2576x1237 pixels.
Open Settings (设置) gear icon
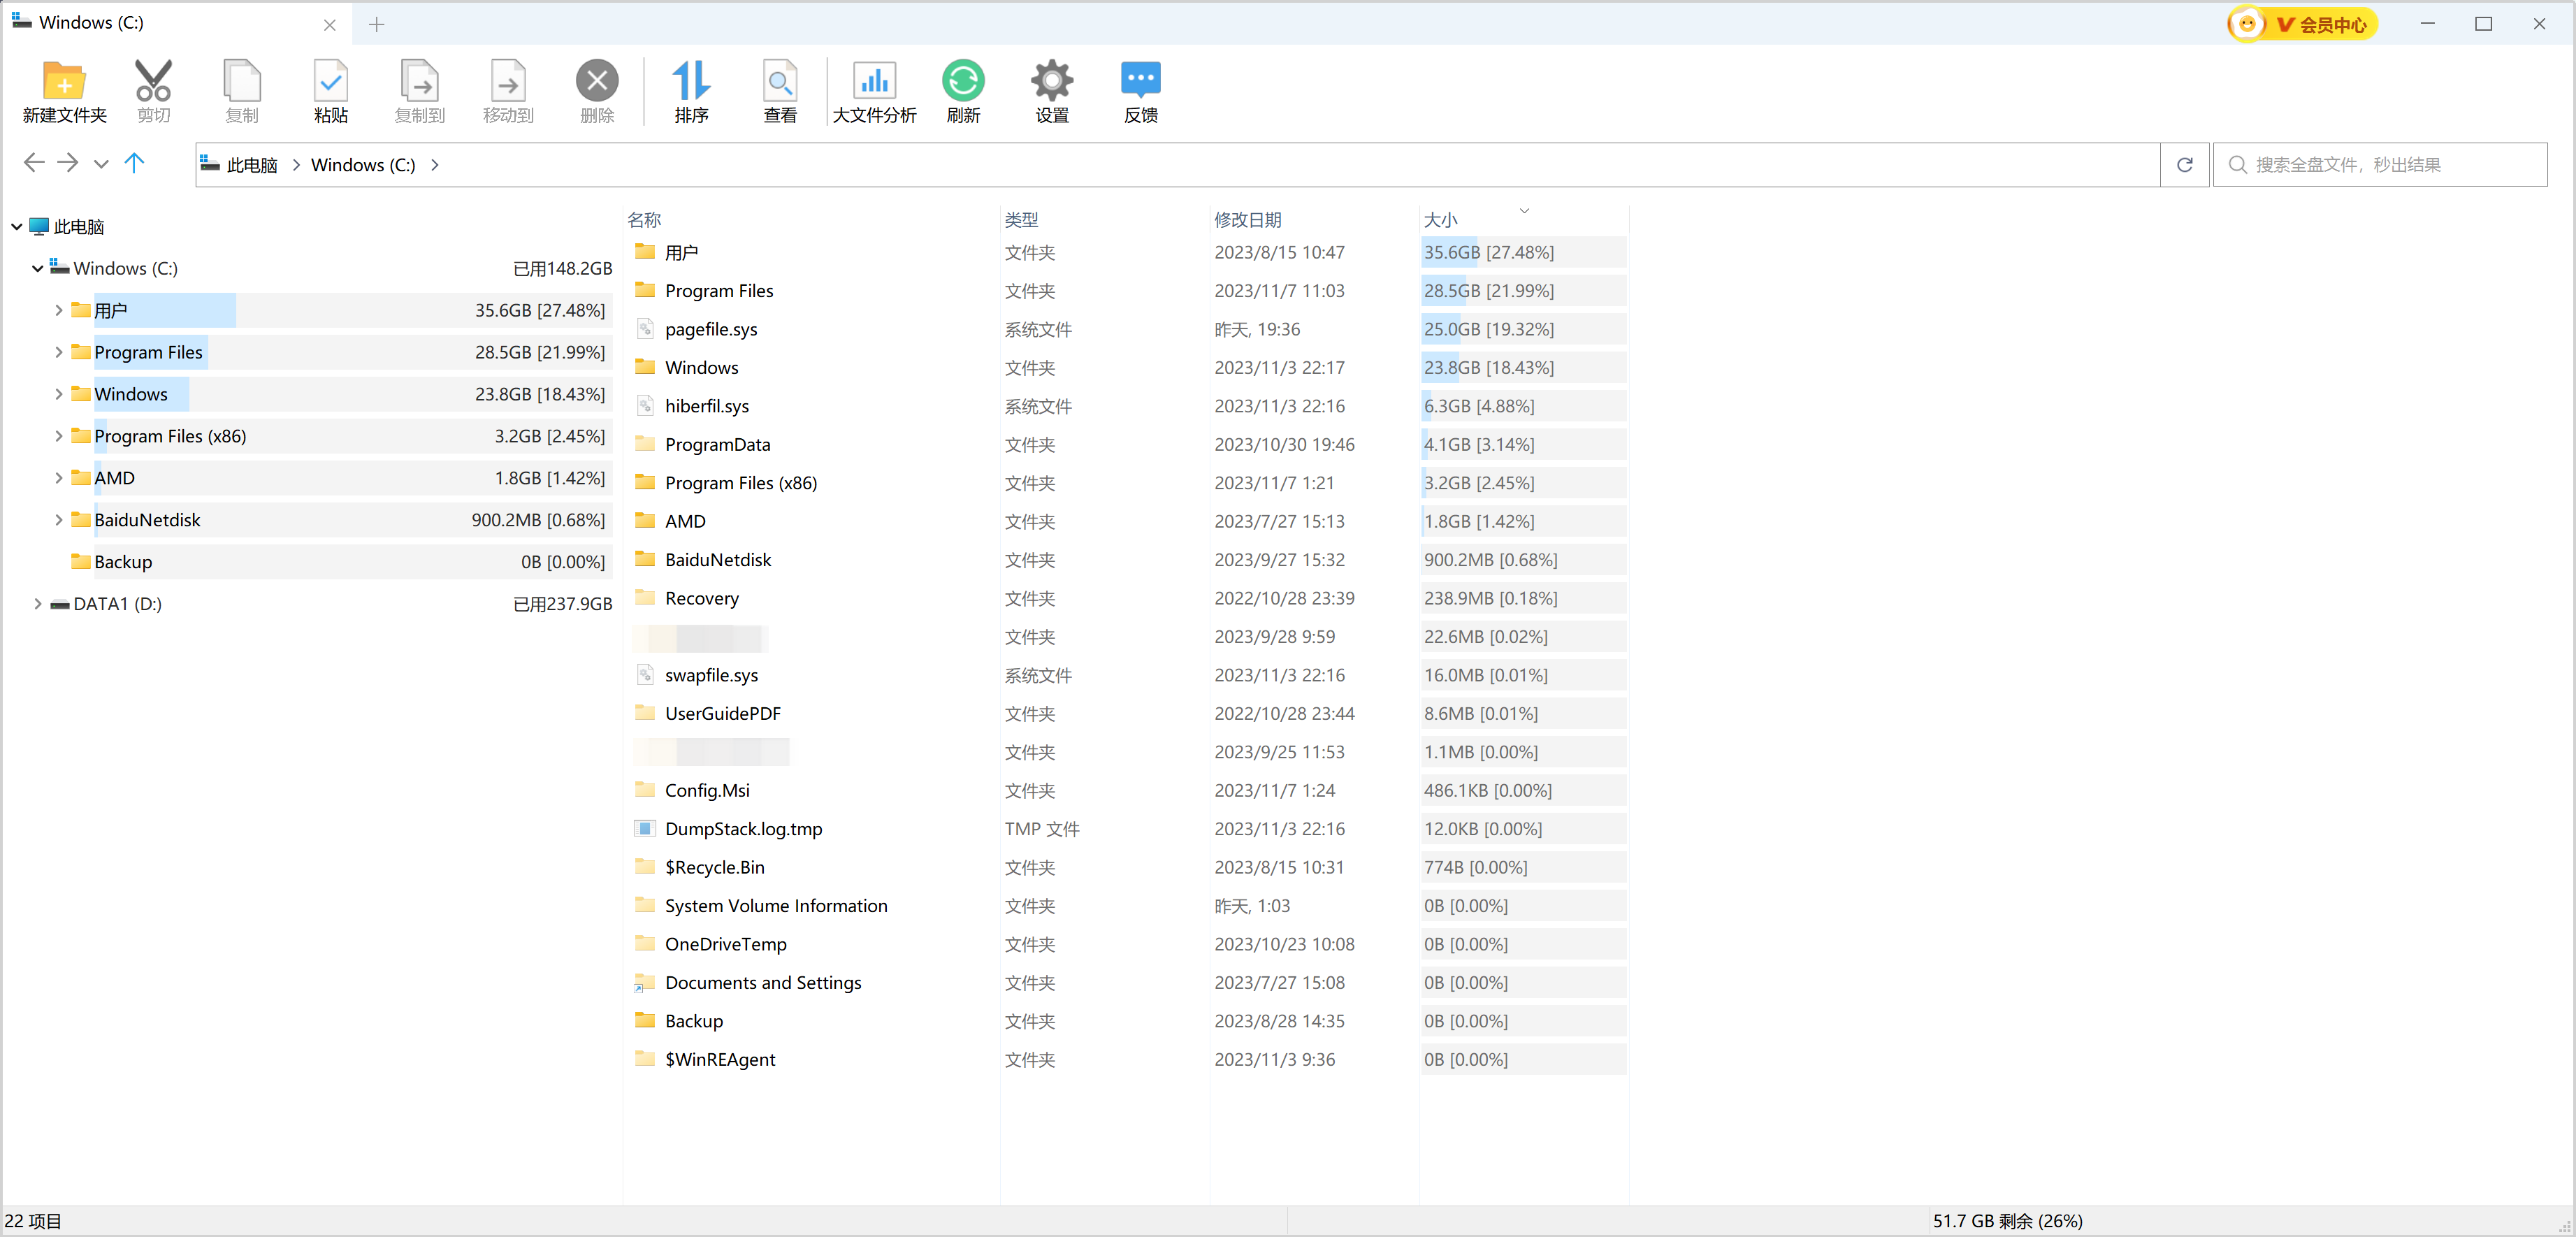[x=1052, y=91]
